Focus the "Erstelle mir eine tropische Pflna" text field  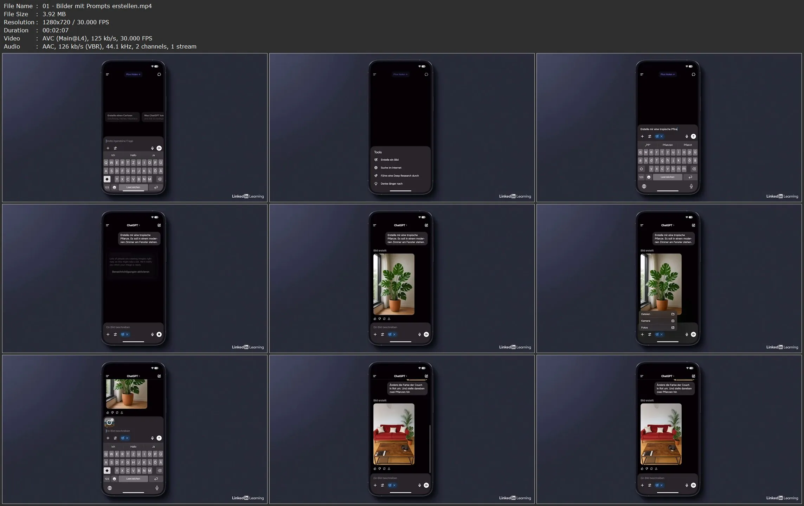(x=667, y=129)
